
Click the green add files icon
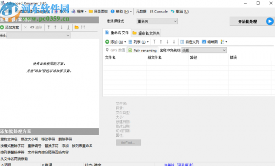(107, 42)
